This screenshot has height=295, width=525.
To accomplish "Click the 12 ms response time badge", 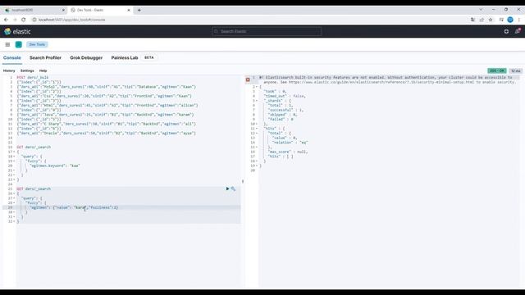I will coord(516,71).
